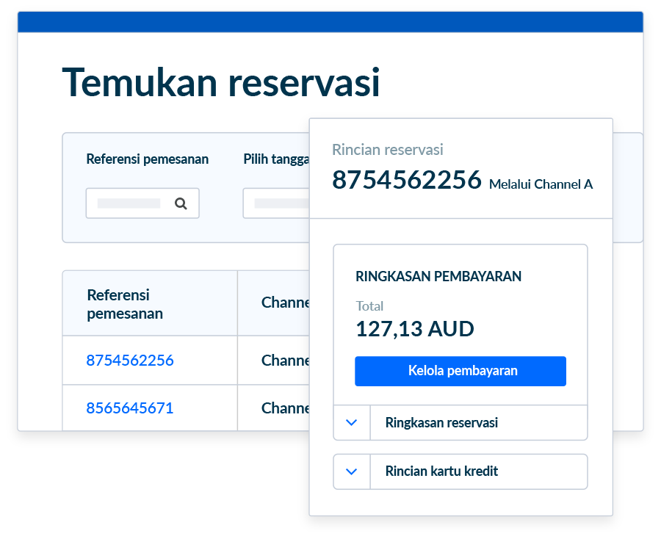Viewport: 661px width, 539px height.
Task: Select the reservation number 8754562256 heading
Action: click(408, 180)
